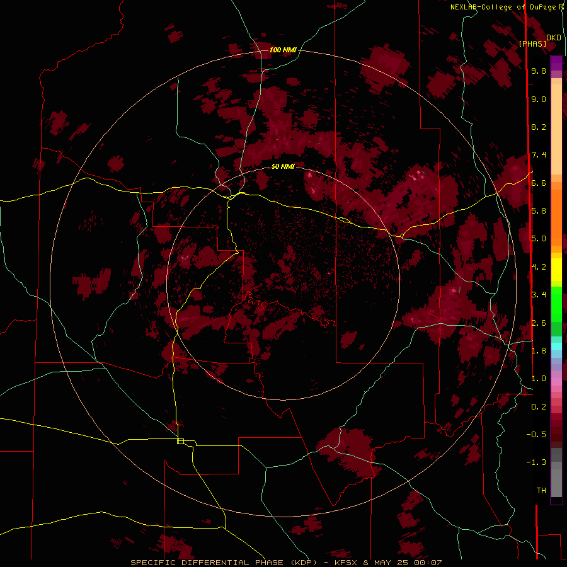The image size is (567, 567).
Task: Select the -1.3 scale value
Action: [x=536, y=462]
